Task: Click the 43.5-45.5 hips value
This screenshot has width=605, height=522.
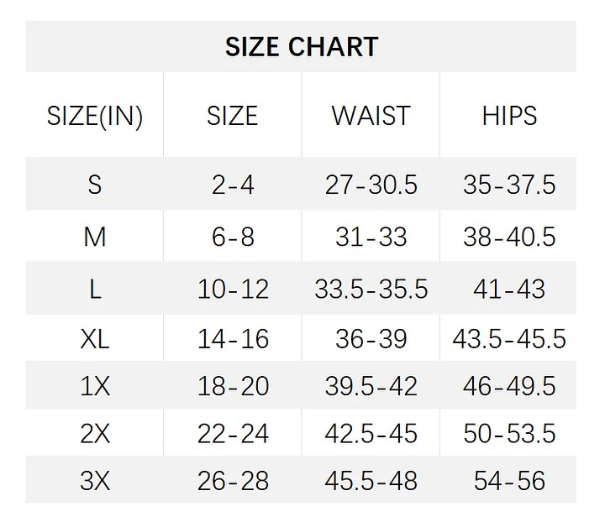Action: [x=509, y=339]
